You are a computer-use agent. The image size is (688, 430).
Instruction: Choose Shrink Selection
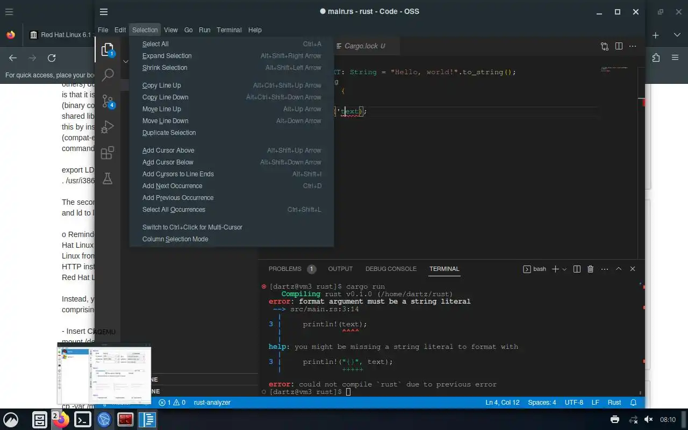click(232, 68)
